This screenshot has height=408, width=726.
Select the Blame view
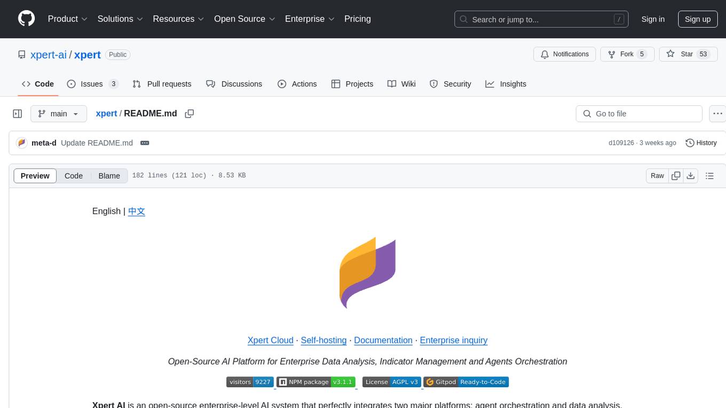coord(109,176)
